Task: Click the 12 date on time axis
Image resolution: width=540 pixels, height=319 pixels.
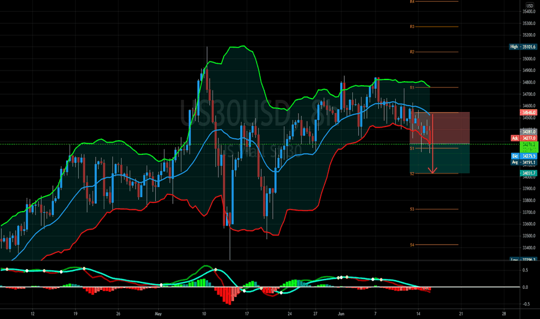Action: pos(32,314)
